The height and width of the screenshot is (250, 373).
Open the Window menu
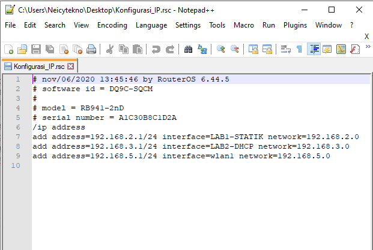329,25
